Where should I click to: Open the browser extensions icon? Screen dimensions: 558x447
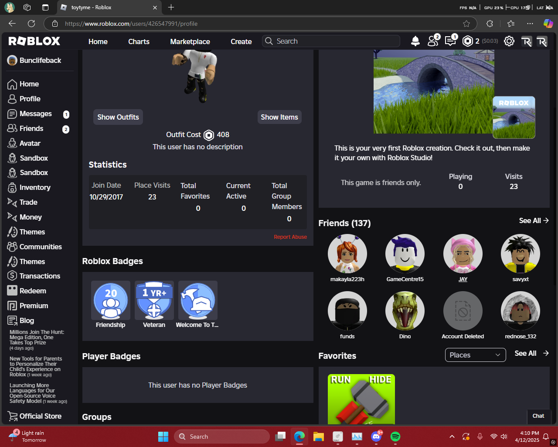click(x=490, y=24)
